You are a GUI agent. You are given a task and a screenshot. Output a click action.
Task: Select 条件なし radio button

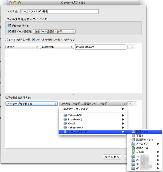(63, 40)
